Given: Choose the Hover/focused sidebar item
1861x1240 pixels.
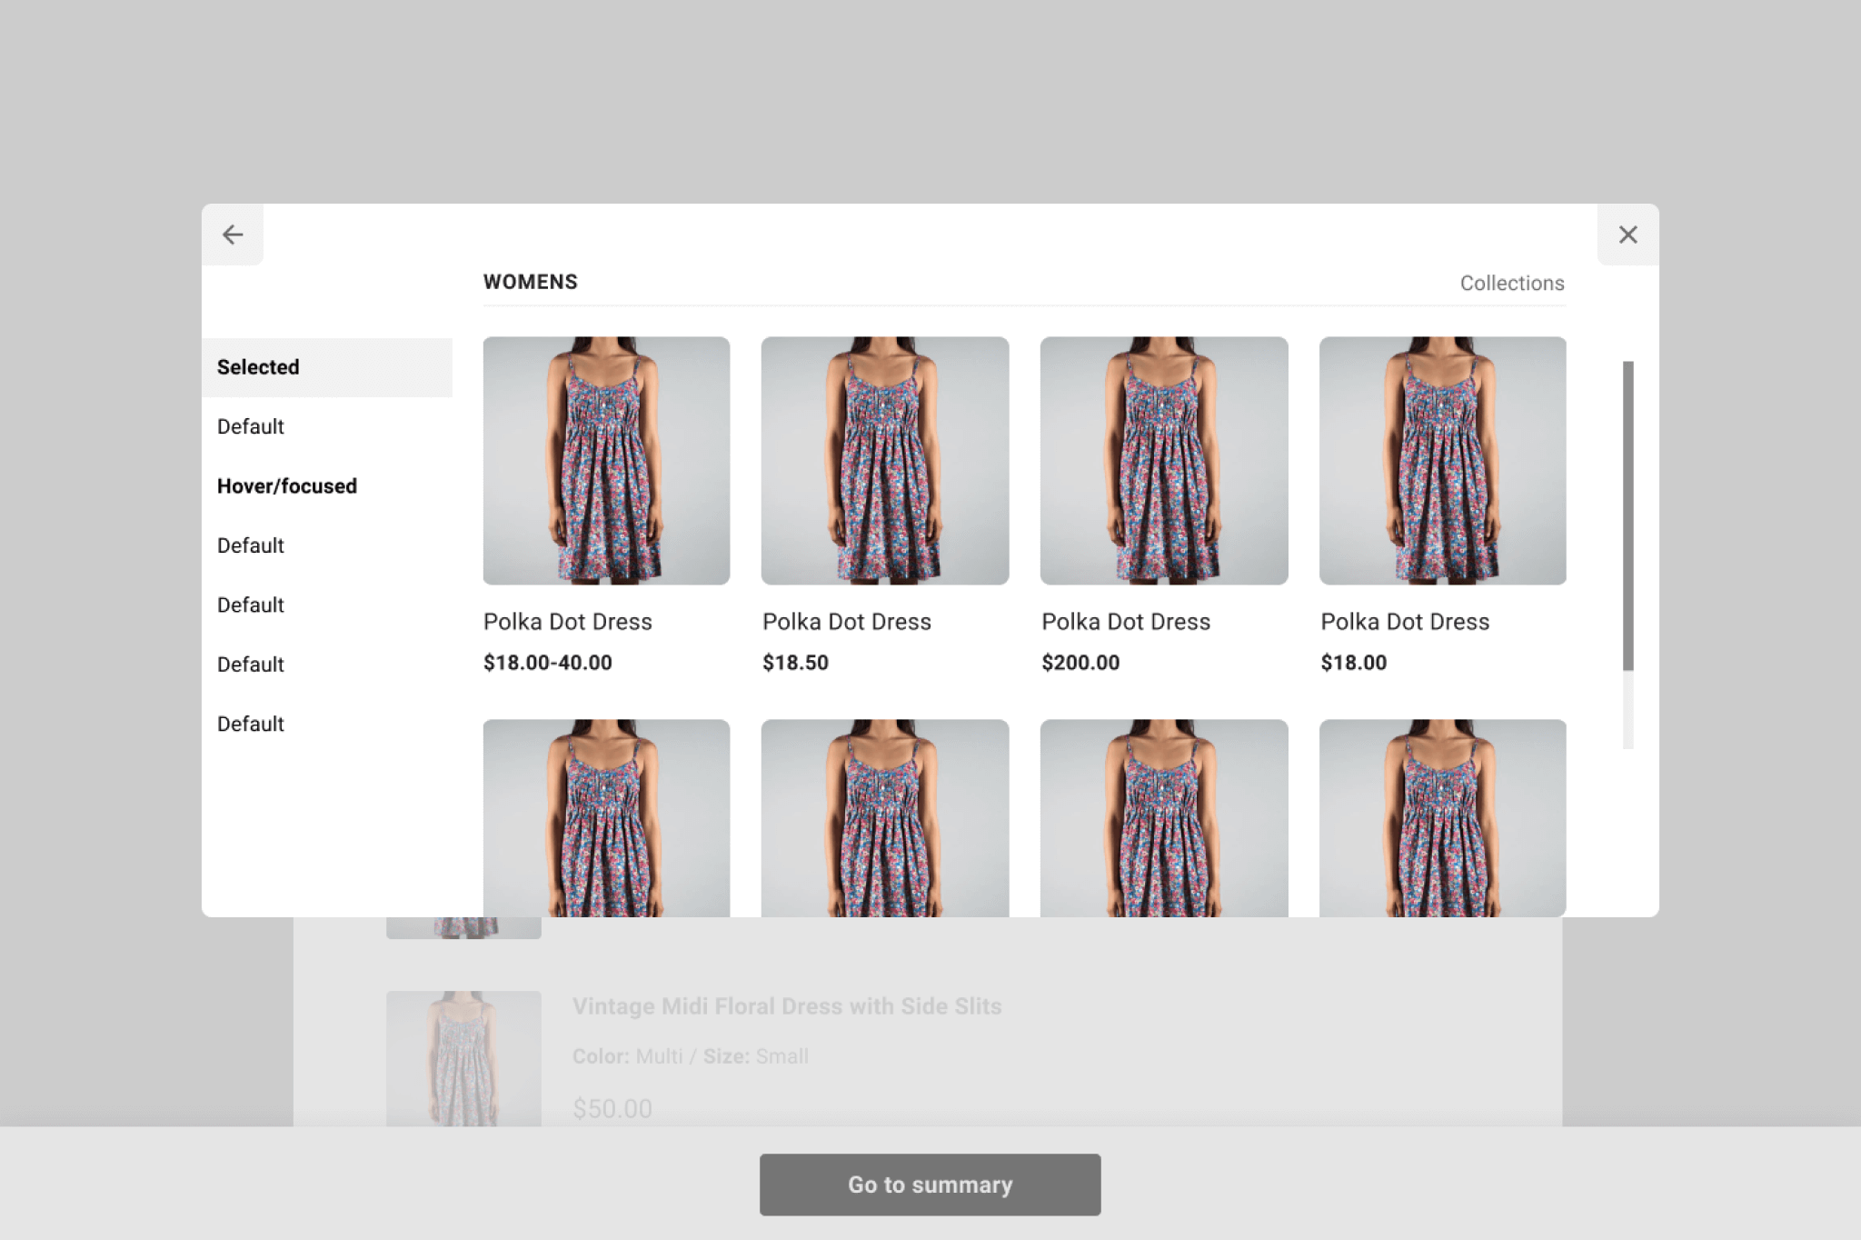Looking at the screenshot, I should tap(327, 486).
